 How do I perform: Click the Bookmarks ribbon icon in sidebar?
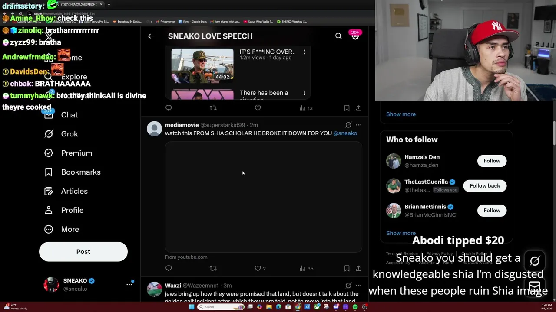tap(49, 172)
